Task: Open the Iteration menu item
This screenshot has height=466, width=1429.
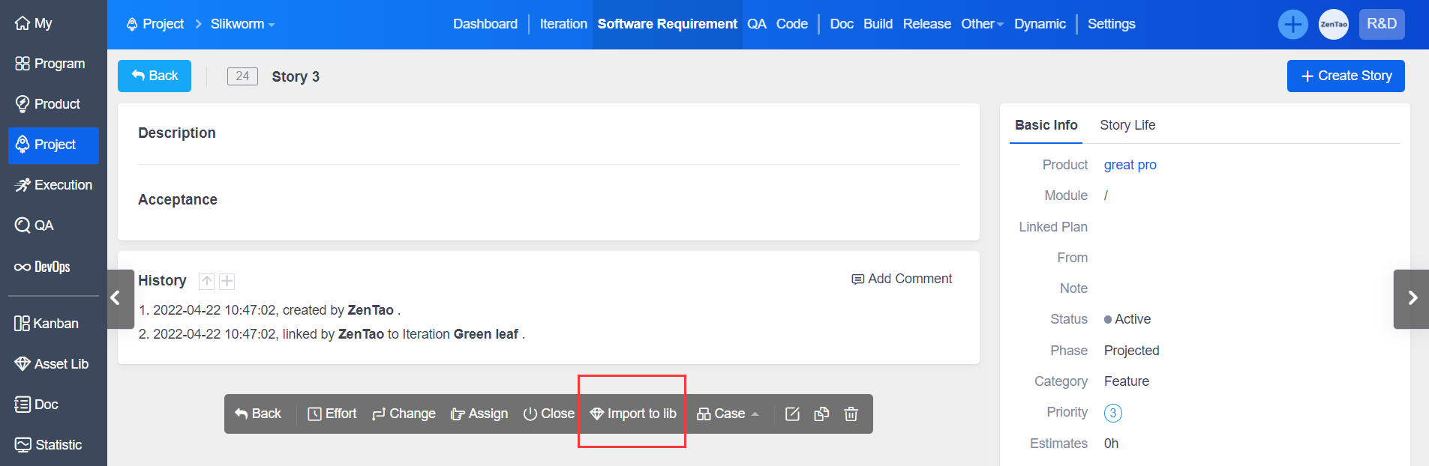Action: pos(563,24)
